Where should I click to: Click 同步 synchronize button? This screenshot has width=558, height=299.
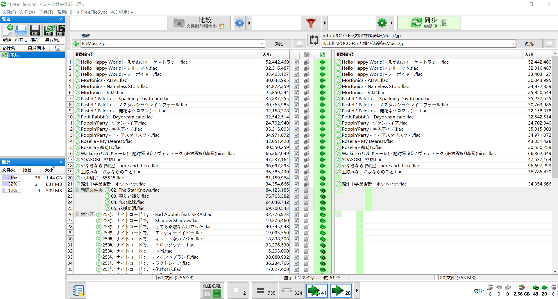429,23
